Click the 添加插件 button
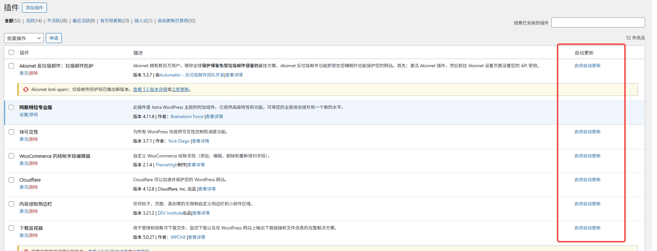 (34, 8)
